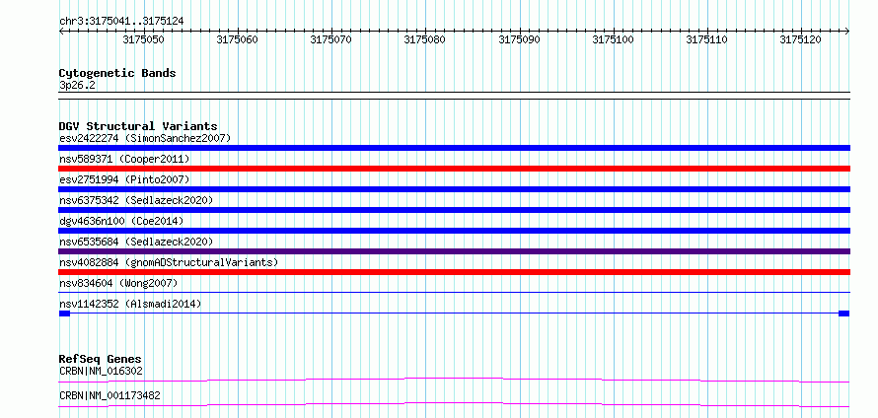Click the Cytogenetic Bands track title
The width and height of the screenshot is (878, 418).
(x=117, y=73)
